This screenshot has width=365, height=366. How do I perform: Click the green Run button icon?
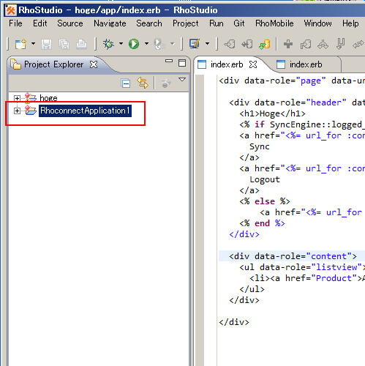tap(134, 44)
